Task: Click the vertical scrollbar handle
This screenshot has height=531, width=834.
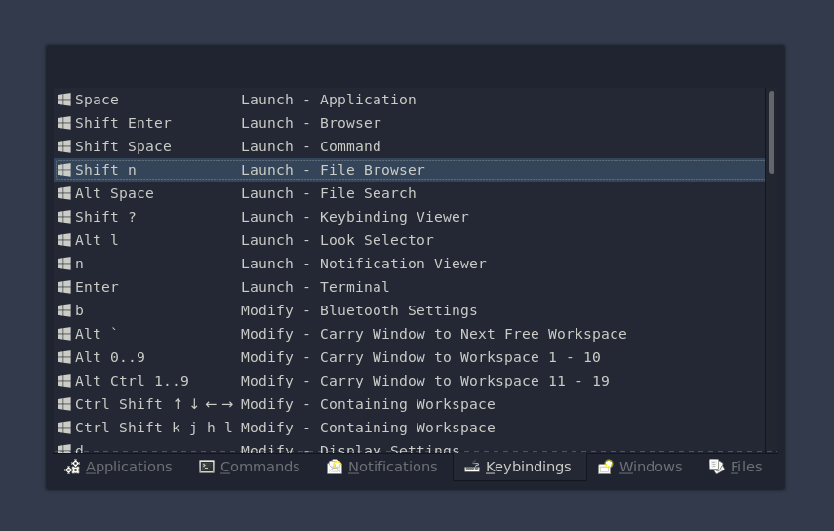Action: tap(772, 132)
